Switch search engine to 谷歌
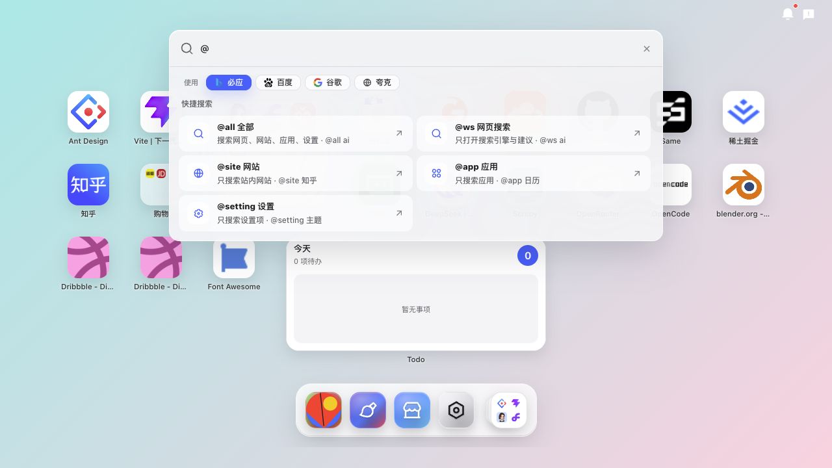The image size is (832, 468). pyautogui.click(x=328, y=83)
